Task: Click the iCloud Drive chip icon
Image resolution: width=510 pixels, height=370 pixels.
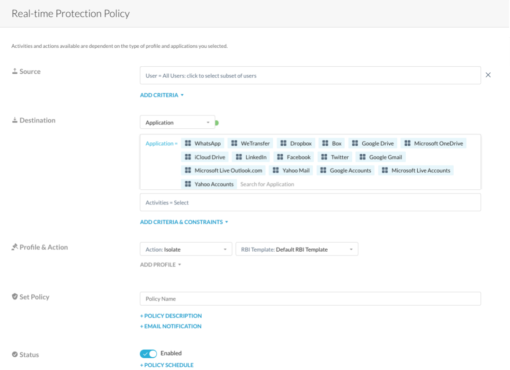Action: (188, 157)
